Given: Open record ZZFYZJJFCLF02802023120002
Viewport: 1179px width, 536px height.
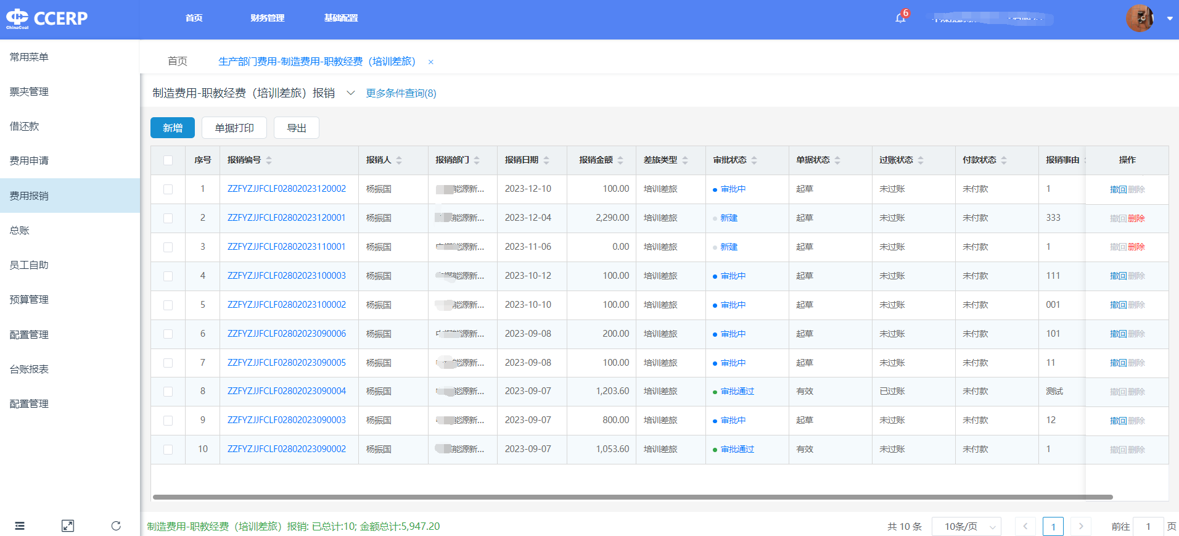Looking at the screenshot, I should pyautogui.click(x=287, y=189).
